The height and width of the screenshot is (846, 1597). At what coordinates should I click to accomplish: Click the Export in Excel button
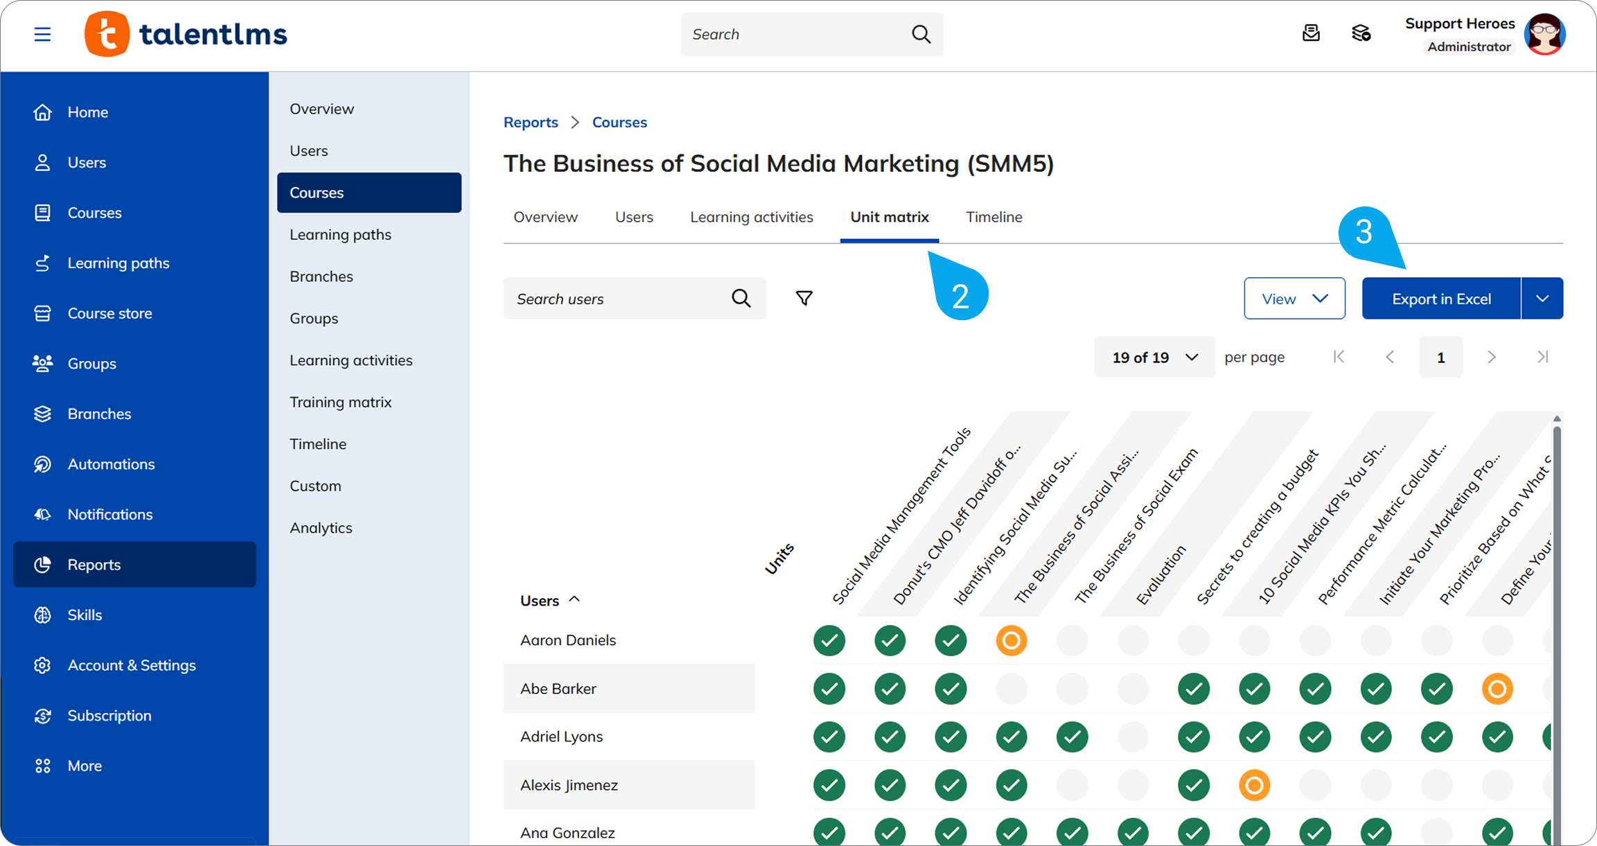(x=1441, y=299)
